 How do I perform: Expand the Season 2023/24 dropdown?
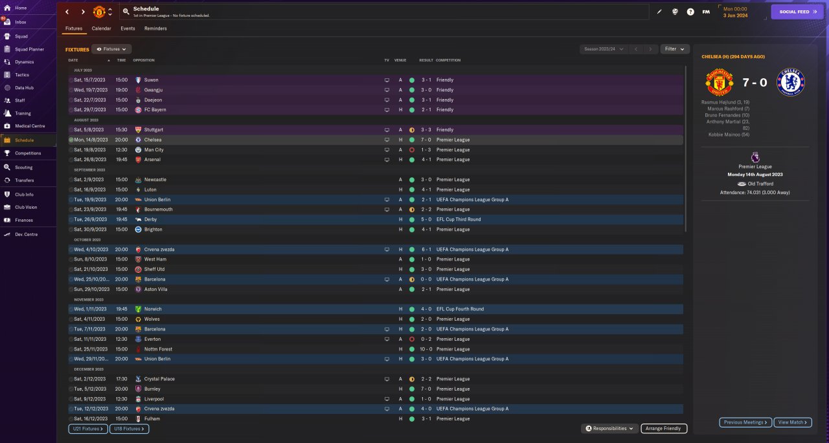[604, 49]
